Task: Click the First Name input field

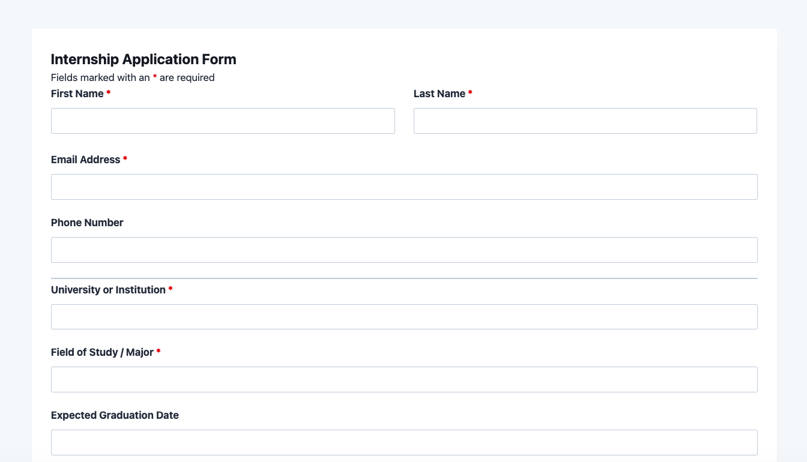Action: pyautogui.click(x=223, y=121)
